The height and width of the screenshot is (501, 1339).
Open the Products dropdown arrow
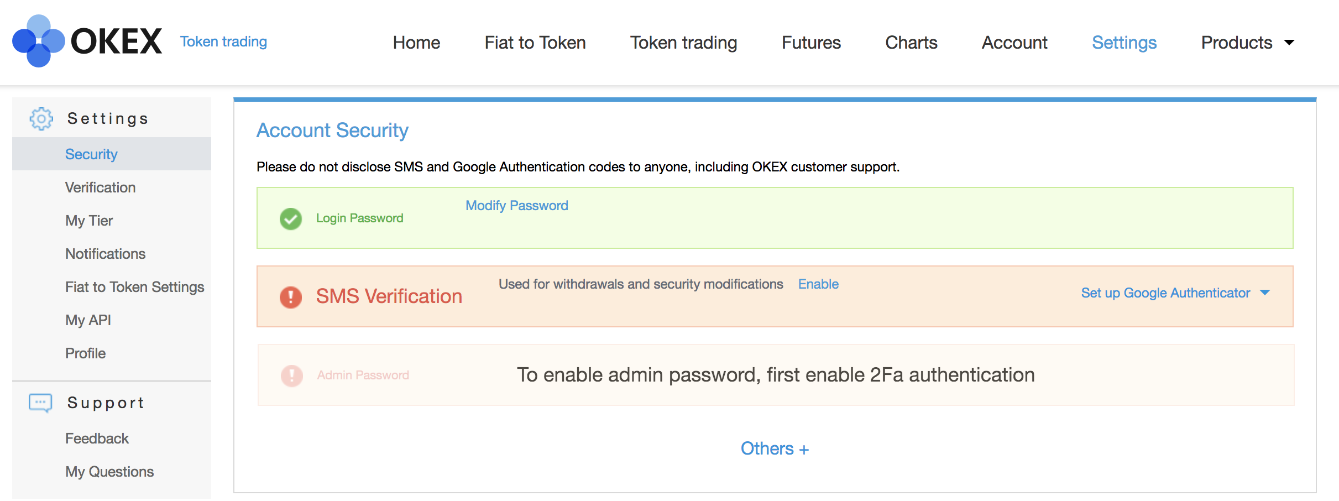[1289, 43]
